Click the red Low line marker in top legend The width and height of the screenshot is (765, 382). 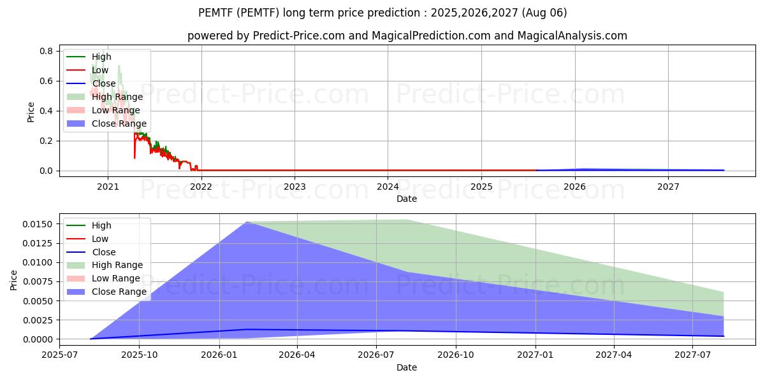76,70
